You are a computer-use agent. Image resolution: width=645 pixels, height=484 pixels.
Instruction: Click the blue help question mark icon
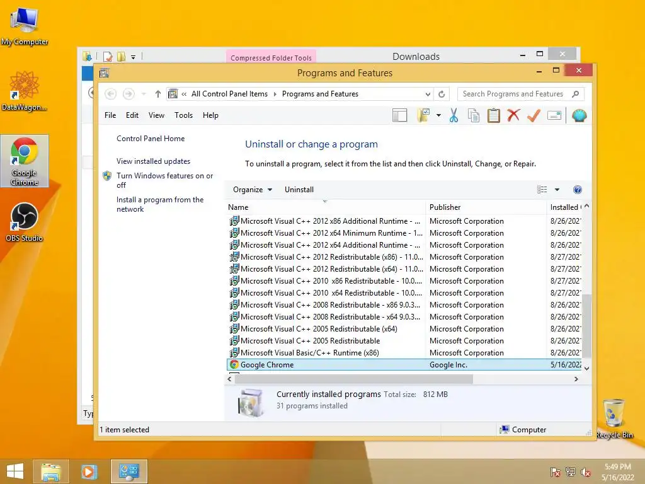[x=578, y=190]
